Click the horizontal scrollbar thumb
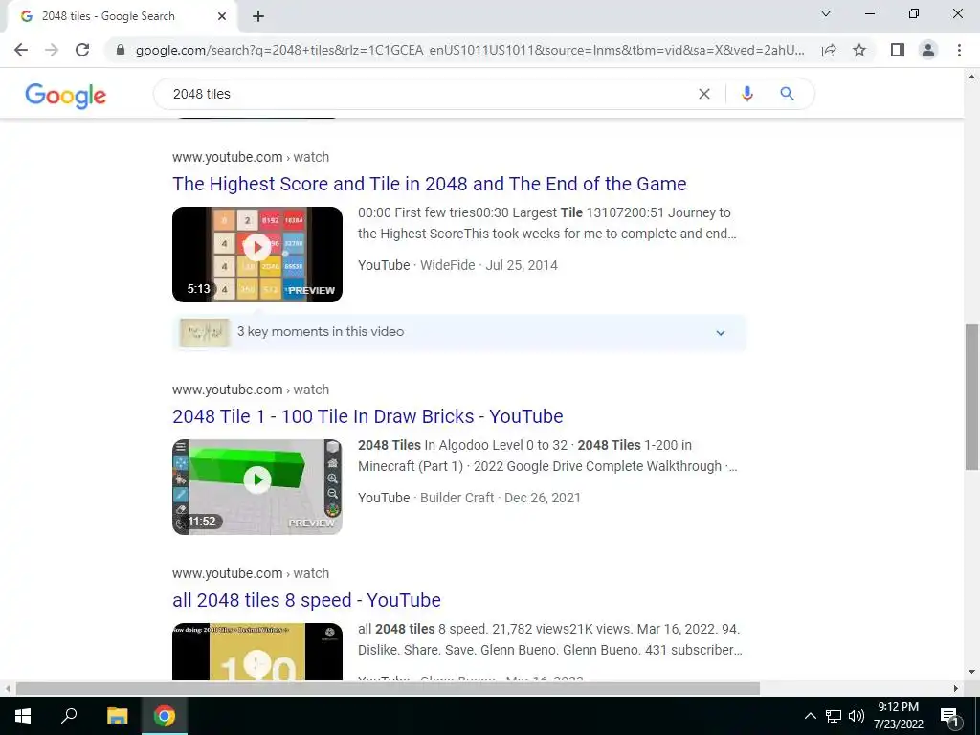The height and width of the screenshot is (735, 980). tap(388, 689)
